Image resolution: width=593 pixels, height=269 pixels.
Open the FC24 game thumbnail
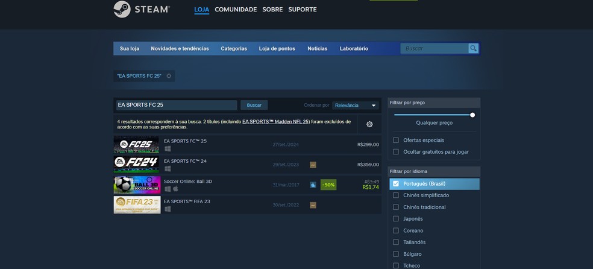pos(137,165)
